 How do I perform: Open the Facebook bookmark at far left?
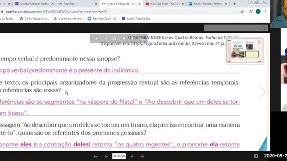7,18
